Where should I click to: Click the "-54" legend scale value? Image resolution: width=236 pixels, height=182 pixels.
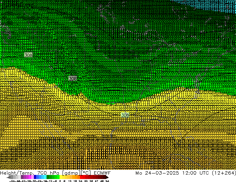(x=12, y=181)
